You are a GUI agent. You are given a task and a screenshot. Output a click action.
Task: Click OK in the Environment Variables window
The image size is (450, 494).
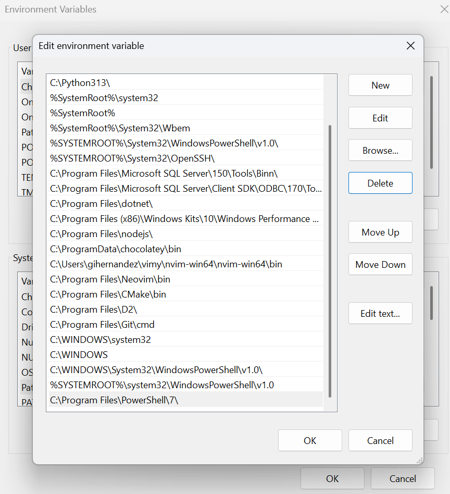click(332, 478)
